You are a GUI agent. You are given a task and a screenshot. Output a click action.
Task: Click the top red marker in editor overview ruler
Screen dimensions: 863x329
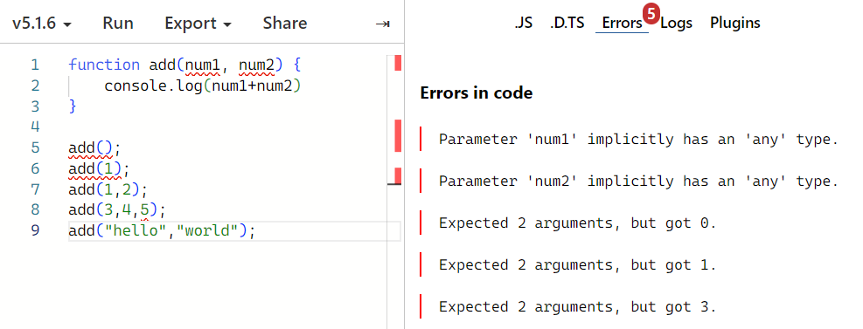(x=398, y=63)
